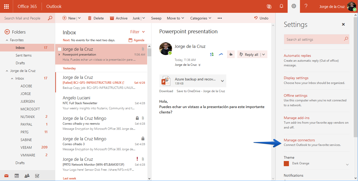Open the Categories menu
Image resolution: width=358 pixels, height=181 pixels.
(x=201, y=18)
